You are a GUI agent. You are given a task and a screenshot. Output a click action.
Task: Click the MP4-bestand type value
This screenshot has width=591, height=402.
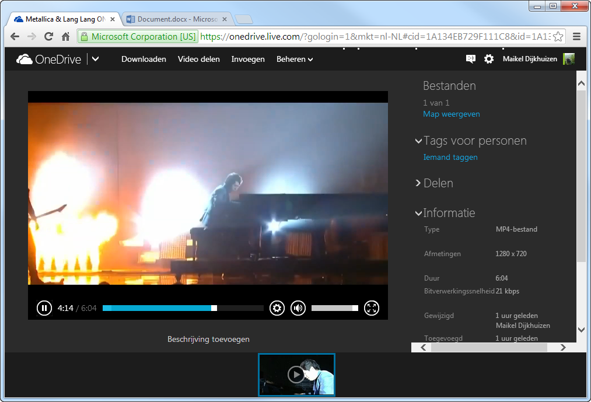coord(516,229)
